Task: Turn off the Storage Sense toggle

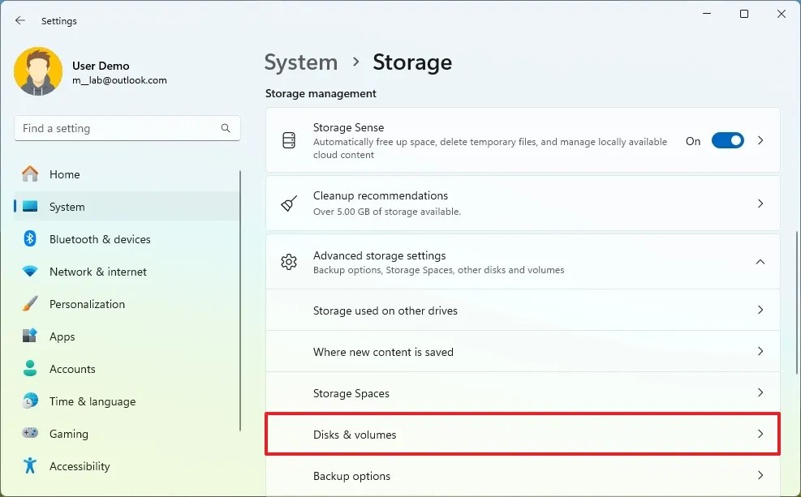Action: [727, 140]
